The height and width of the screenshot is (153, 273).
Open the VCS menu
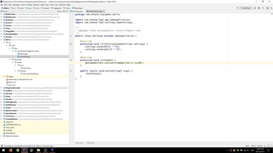57,5
